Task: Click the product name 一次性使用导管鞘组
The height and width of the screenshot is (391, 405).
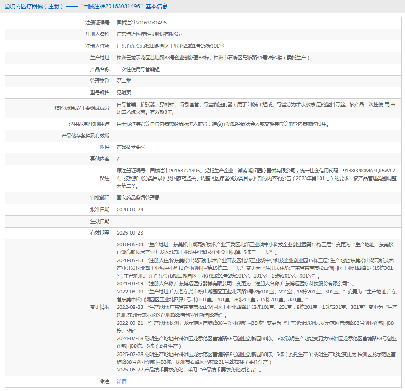Action: pos(138,69)
